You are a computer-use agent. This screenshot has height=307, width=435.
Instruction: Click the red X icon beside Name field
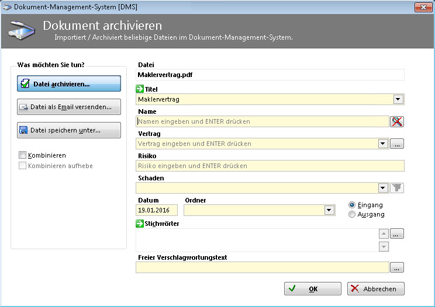(398, 121)
